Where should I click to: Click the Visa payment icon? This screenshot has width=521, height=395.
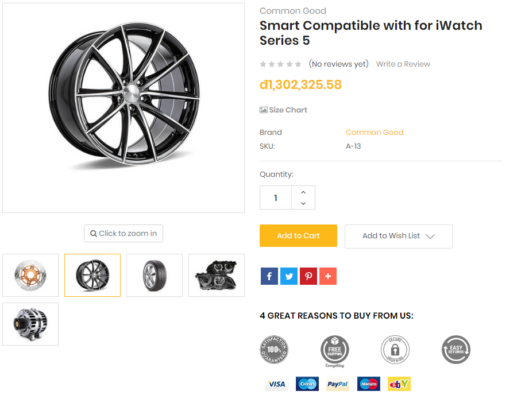[x=276, y=384]
